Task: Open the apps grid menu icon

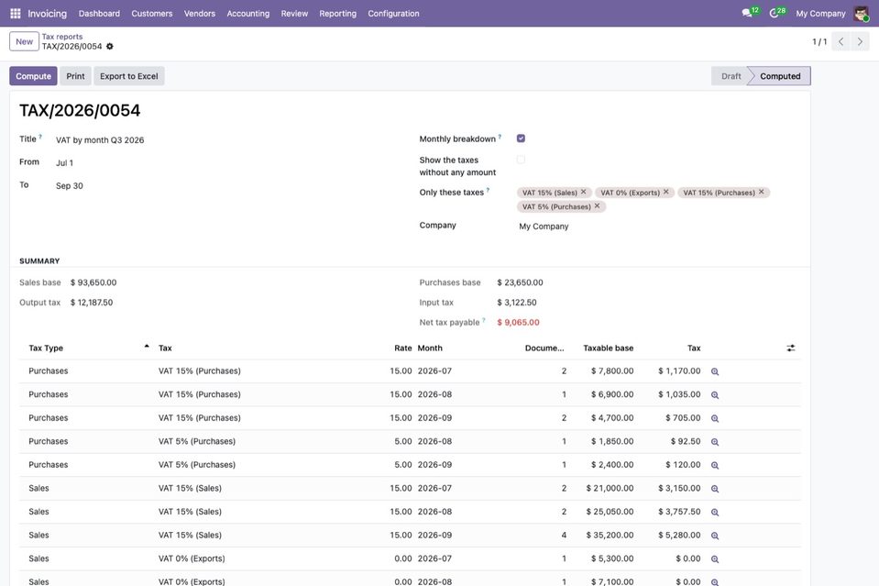Action: click(16, 14)
